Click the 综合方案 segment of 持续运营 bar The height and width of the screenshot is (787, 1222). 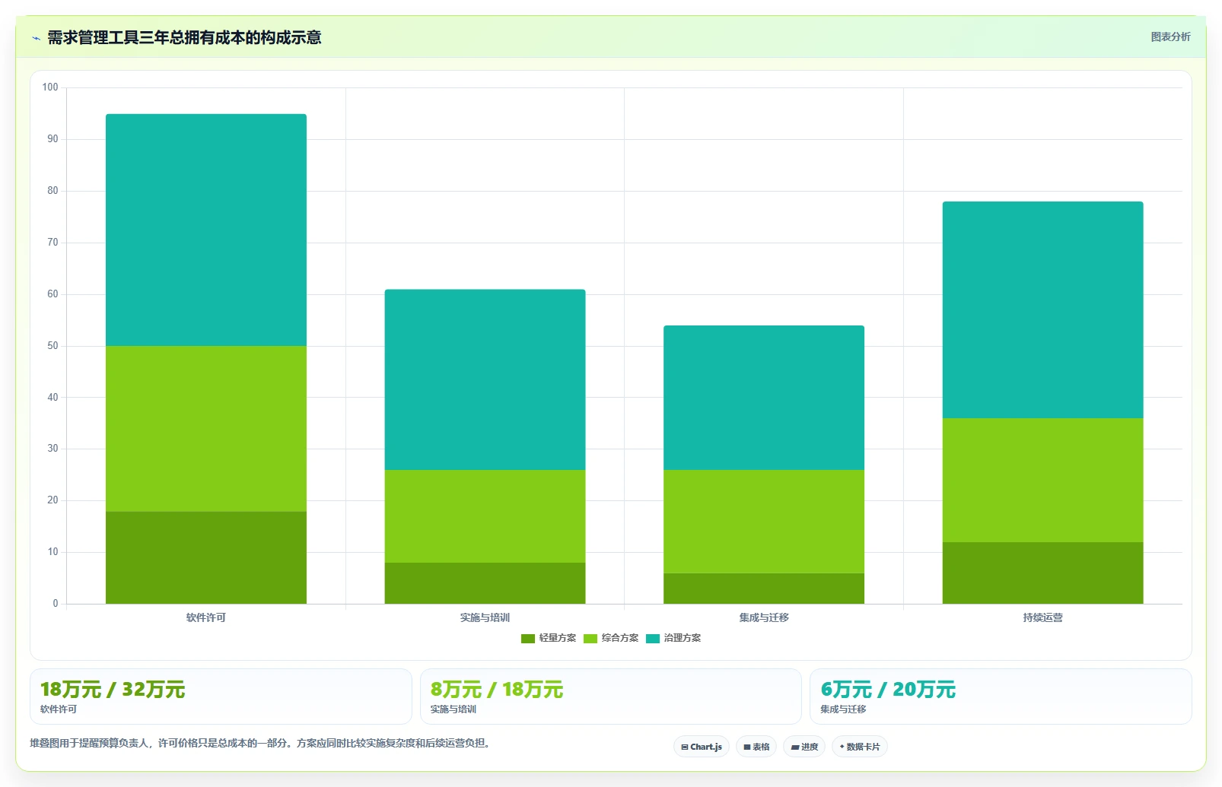1042,481
